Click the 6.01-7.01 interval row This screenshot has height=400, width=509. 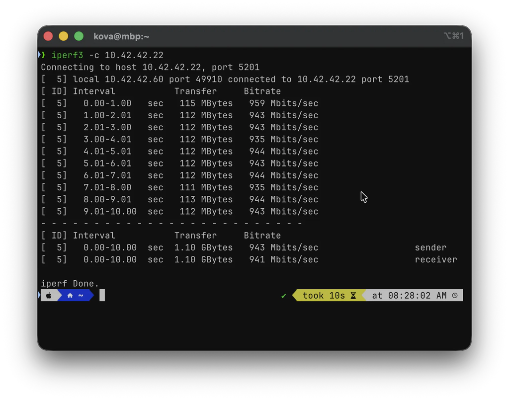click(179, 175)
